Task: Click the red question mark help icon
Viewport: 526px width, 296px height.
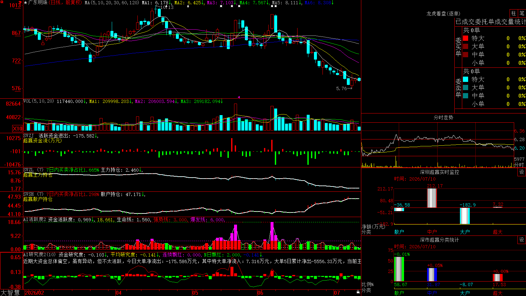Action: coord(20,3)
